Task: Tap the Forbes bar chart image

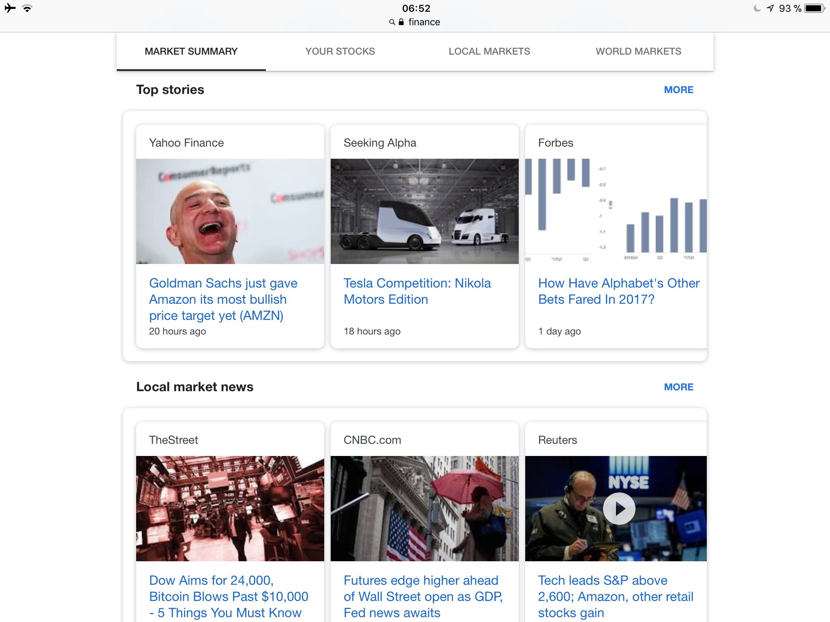Action: [x=616, y=211]
